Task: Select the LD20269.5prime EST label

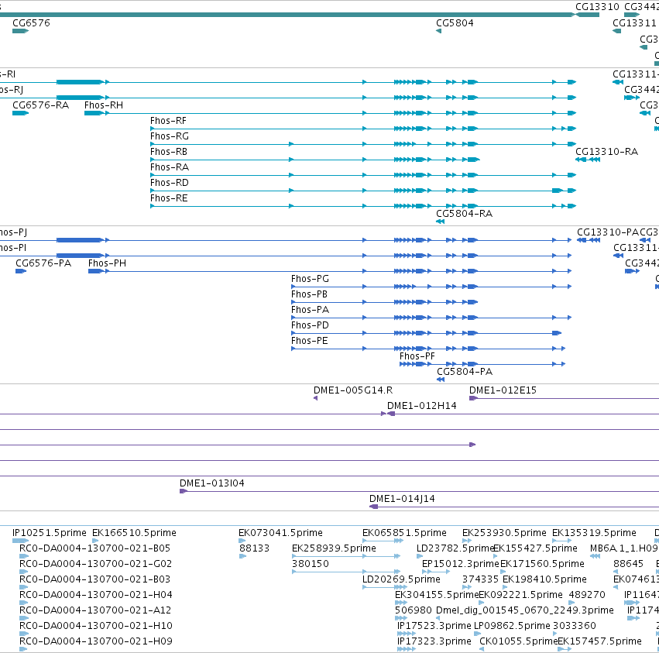Action: [401, 579]
